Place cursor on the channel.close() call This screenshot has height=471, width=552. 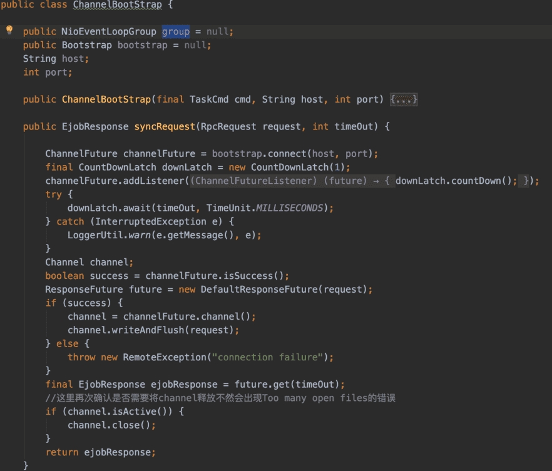(111, 425)
